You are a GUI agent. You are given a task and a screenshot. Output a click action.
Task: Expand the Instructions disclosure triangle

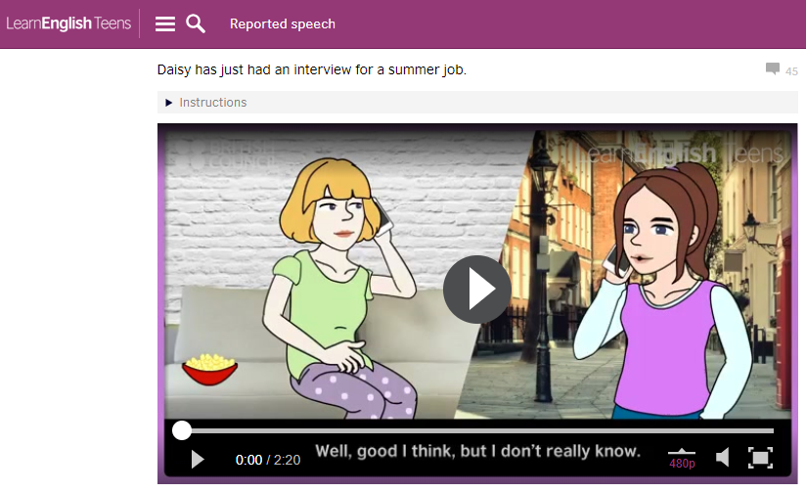[x=168, y=103]
